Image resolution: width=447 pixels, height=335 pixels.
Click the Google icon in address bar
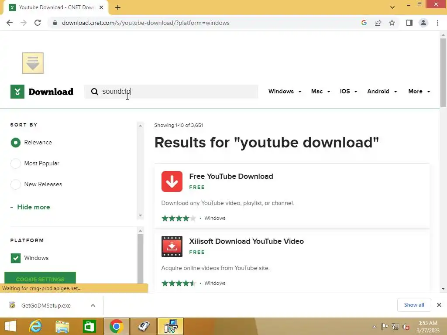[364, 23]
